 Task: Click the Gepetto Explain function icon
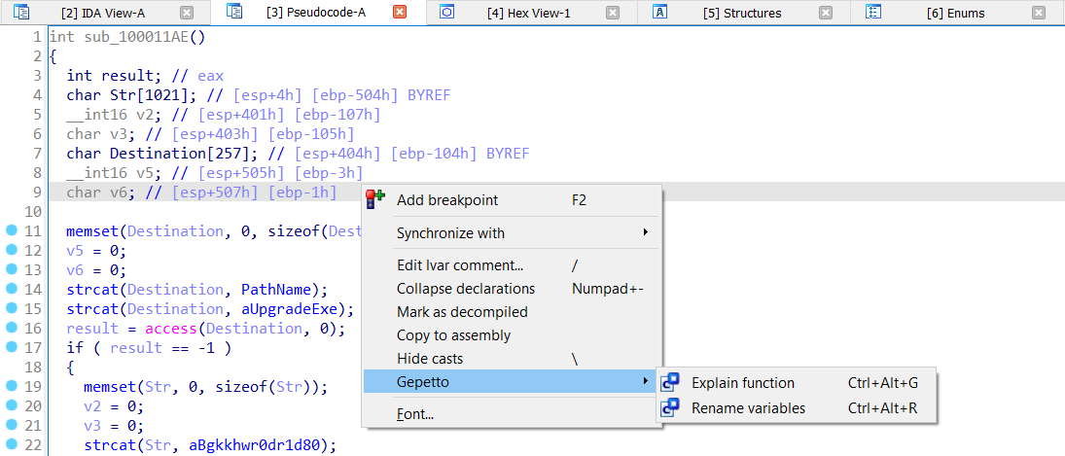(x=670, y=383)
